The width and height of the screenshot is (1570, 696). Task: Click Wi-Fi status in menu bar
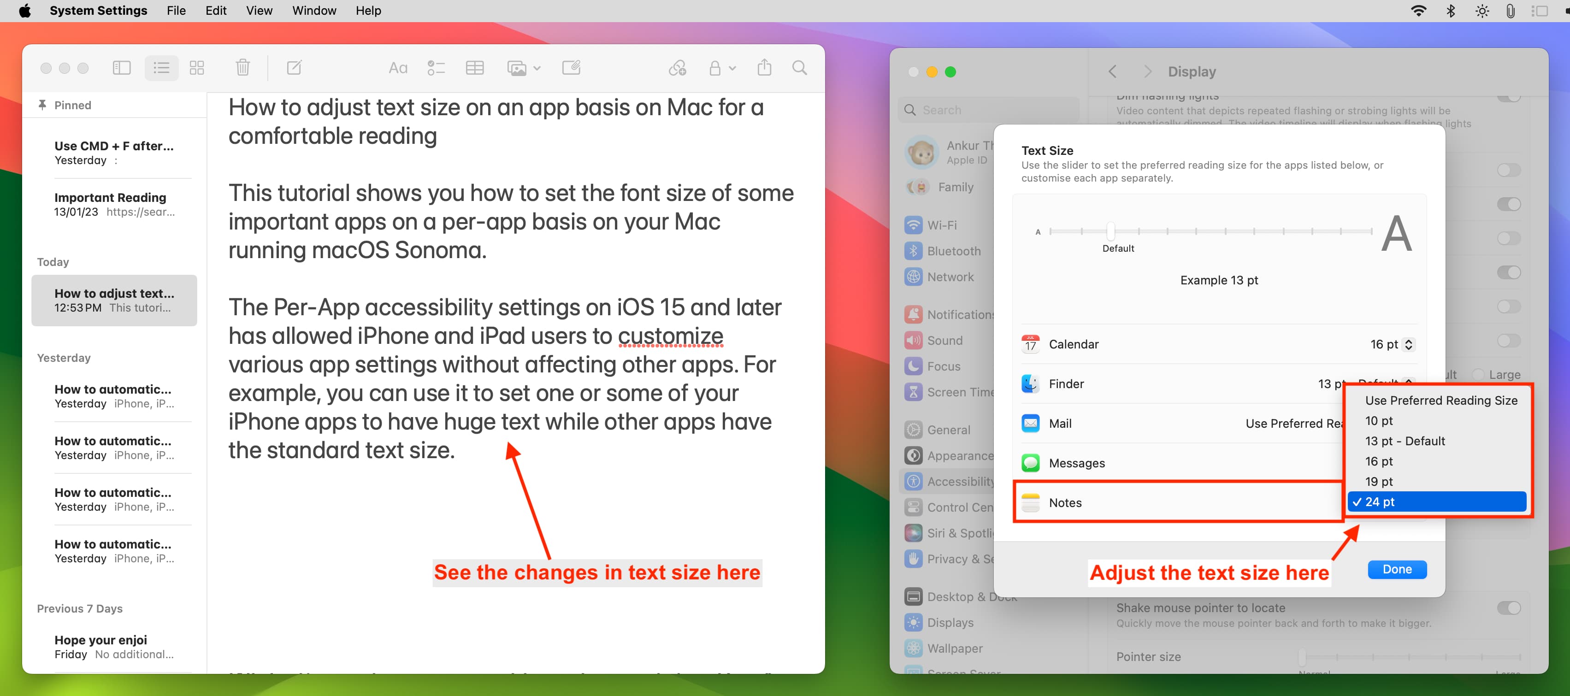1418,11
